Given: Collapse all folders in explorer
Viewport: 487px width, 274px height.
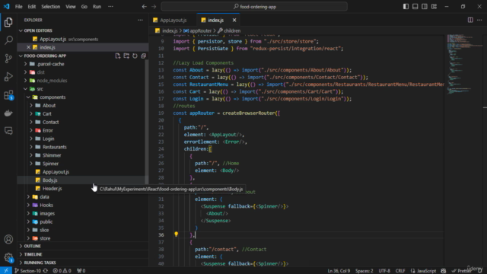Looking at the screenshot, I should (x=144, y=56).
